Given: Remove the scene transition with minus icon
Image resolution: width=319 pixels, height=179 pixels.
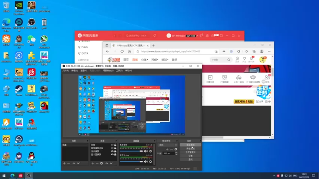Looking at the screenshot, I should coord(171,149).
